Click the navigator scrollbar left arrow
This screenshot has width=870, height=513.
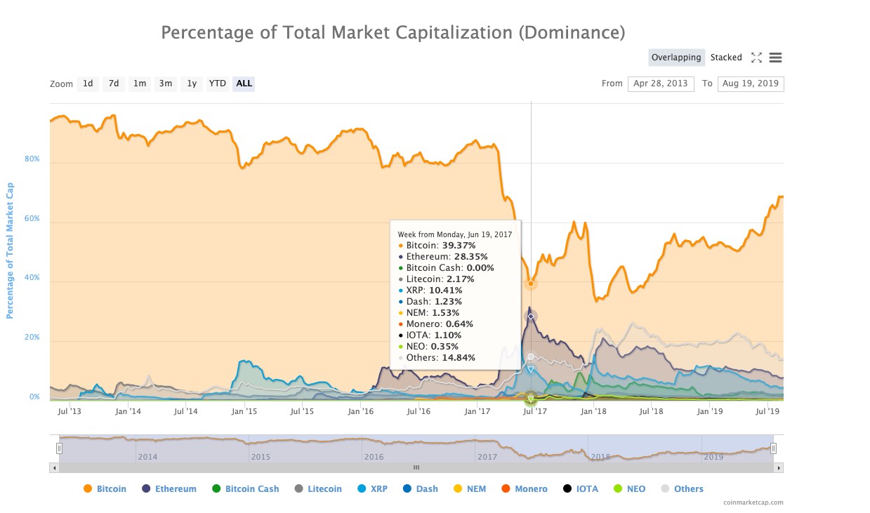[x=54, y=467]
